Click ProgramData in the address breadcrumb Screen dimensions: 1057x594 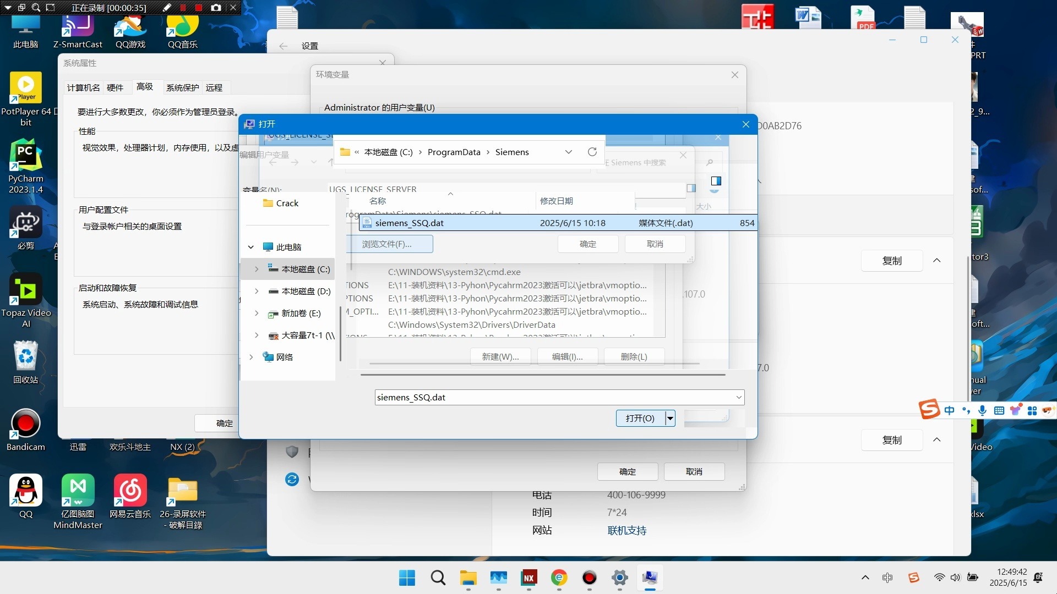(x=454, y=152)
